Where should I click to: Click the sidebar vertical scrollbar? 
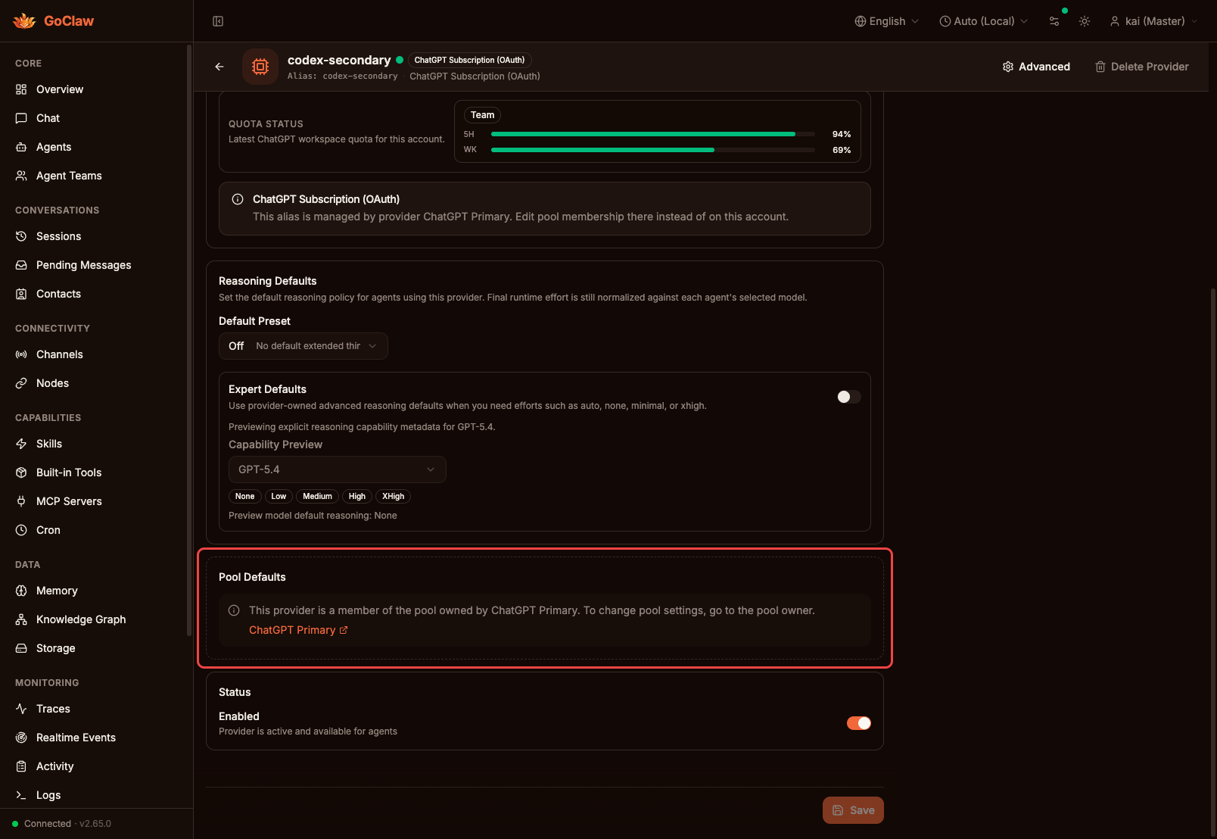pyautogui.click(x=189, y=341)
